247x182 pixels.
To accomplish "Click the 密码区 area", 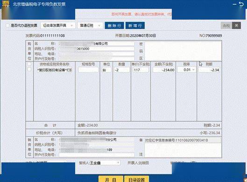I will (x=183, y=51).
